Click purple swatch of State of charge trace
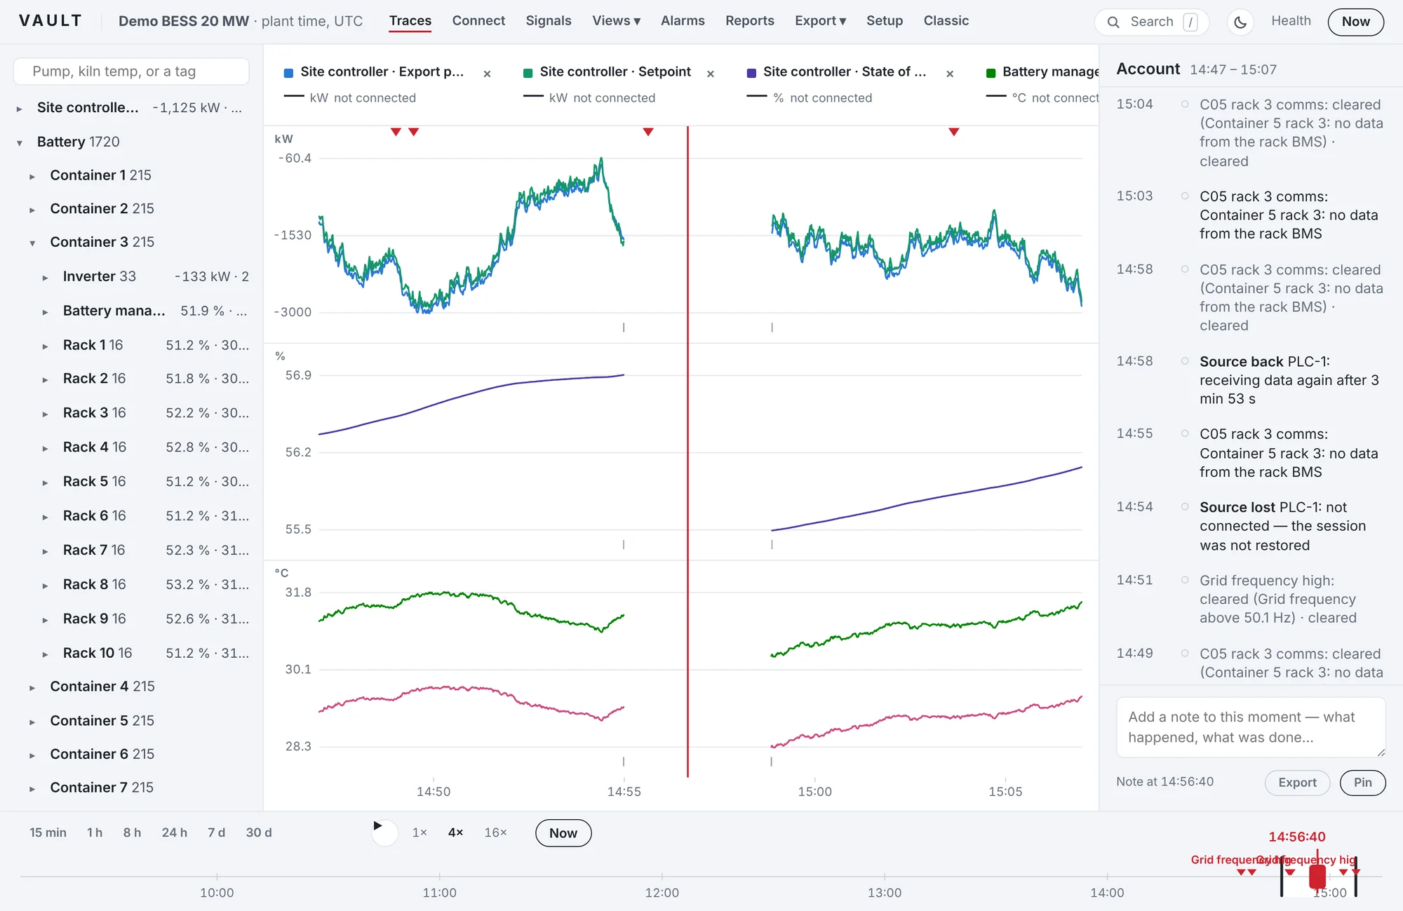 coord(751,73)
